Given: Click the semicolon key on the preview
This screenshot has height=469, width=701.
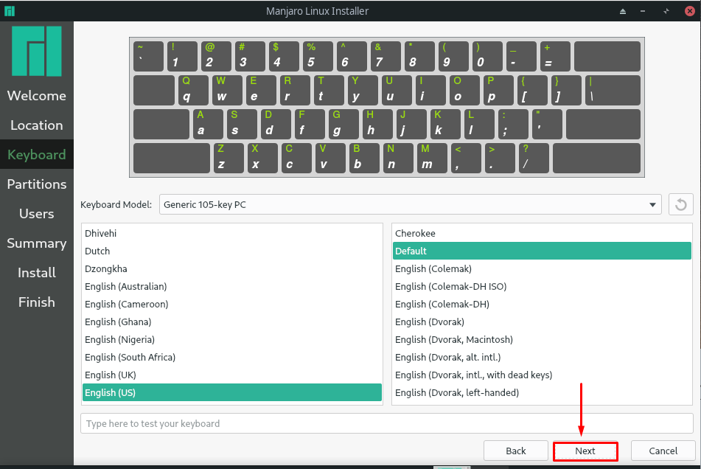Looking at the screenshot, I should point(513,125).
